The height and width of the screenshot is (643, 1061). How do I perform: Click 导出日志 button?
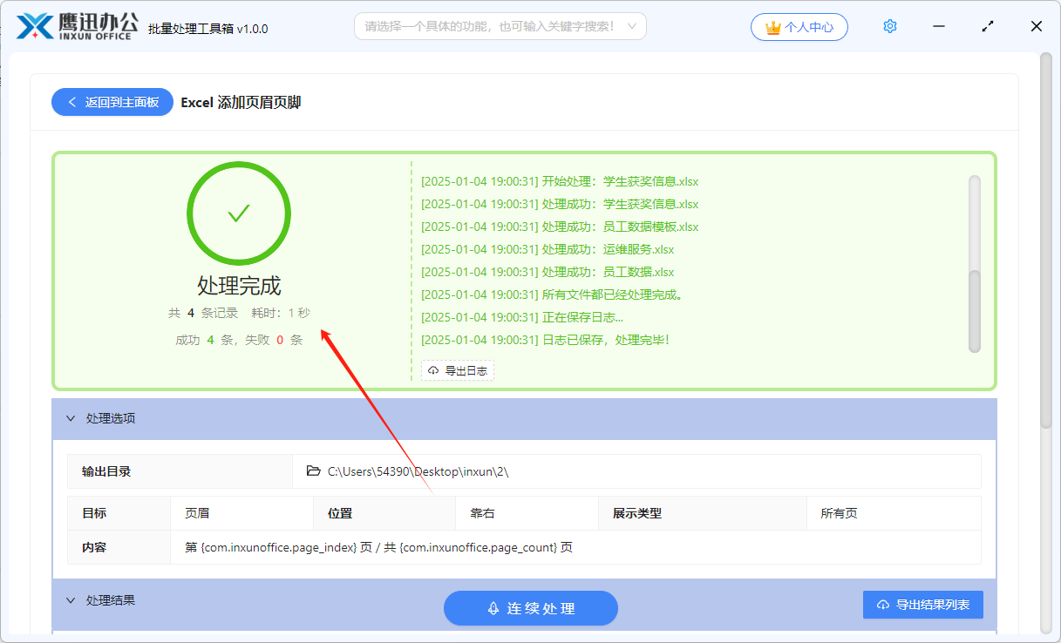coord(458,370)
